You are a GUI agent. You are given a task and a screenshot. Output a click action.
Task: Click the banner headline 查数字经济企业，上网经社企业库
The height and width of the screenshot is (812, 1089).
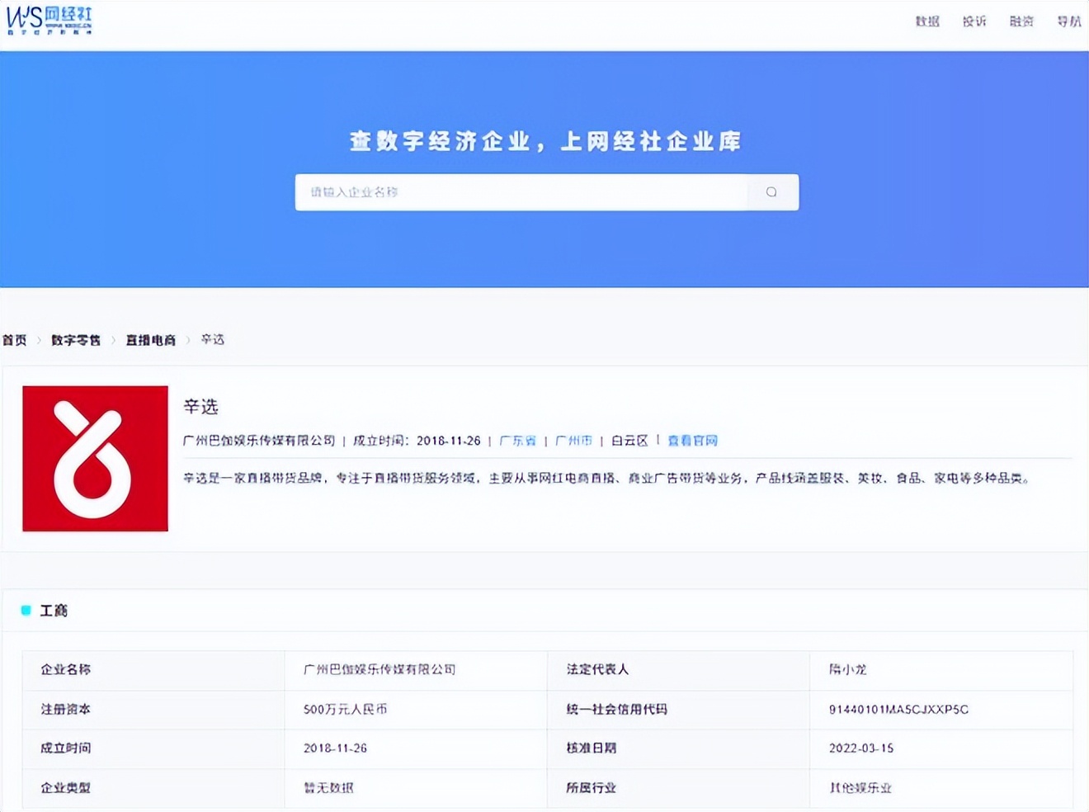pos(545,142)
